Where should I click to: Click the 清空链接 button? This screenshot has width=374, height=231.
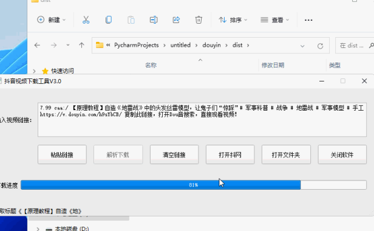tap(174, 154)
